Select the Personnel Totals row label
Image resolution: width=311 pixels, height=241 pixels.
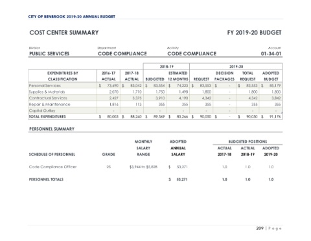(x=46, y=179)
